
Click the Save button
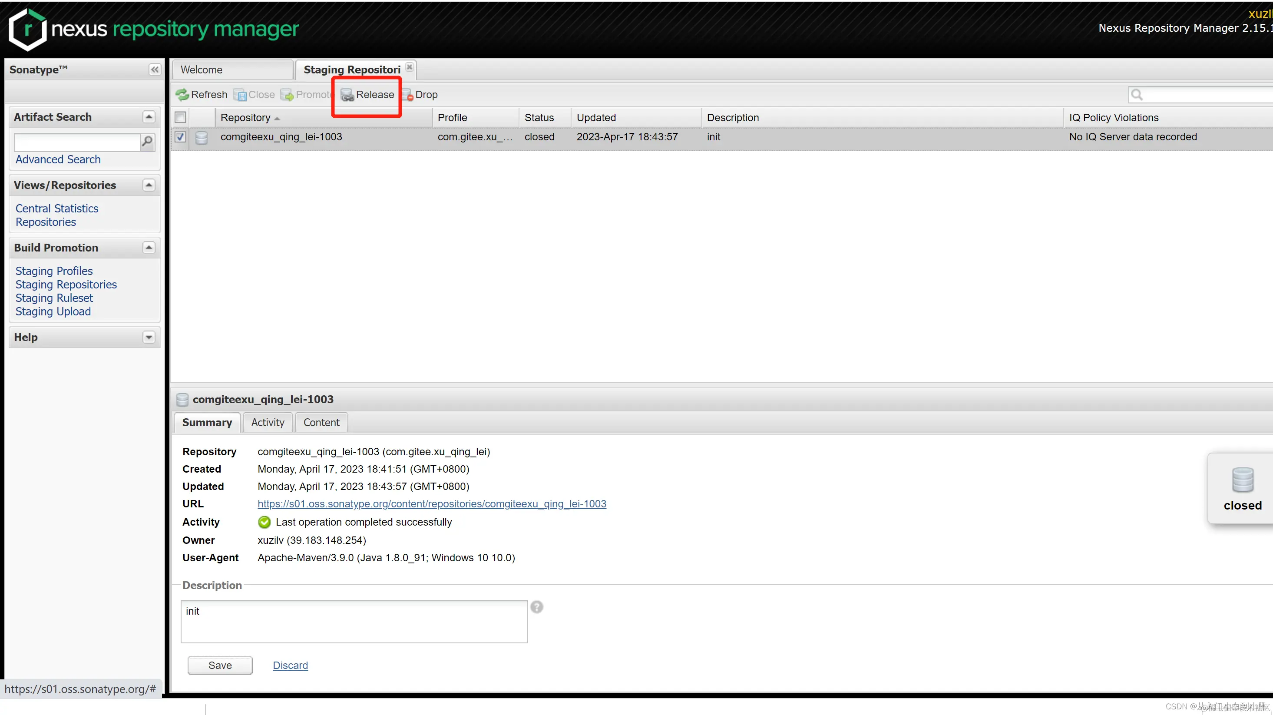pyautogui.click(x=220, y=665)
